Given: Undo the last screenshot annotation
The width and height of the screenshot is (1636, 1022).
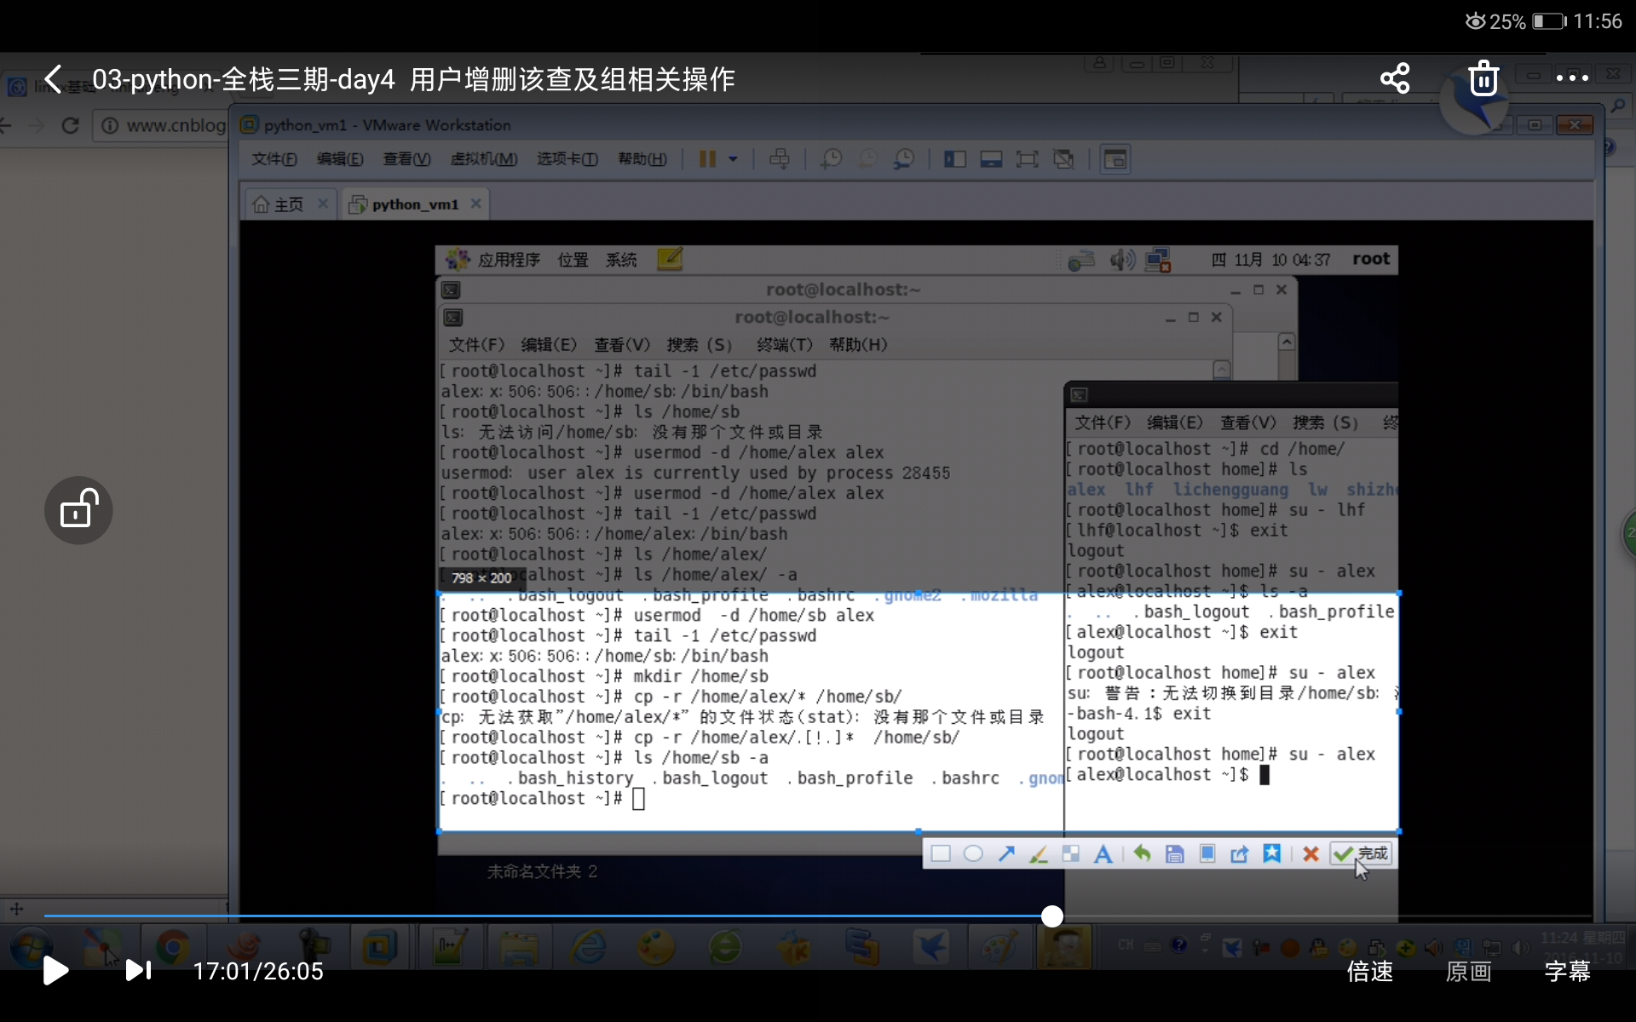Looking at the screenshot, I should point(1142,853).
